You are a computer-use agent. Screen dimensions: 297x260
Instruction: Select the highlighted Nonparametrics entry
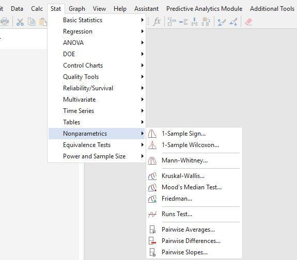tap(97, 134)
